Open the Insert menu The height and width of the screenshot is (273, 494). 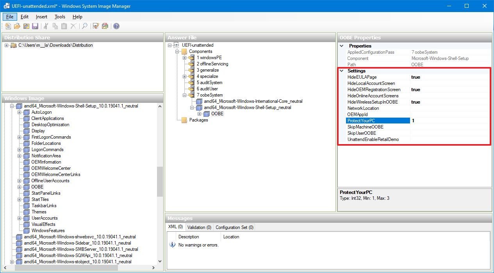point(41,17)
